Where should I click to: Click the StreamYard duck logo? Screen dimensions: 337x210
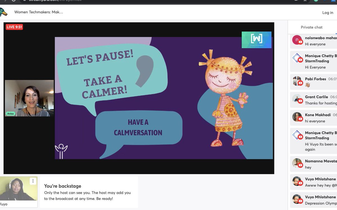(x=4, y=12)
